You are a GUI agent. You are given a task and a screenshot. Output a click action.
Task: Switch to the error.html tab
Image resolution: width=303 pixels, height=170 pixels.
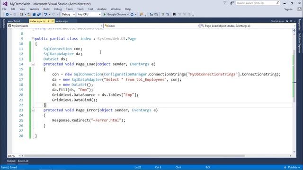[x=14, y=21]
